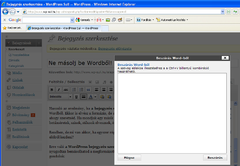The height and width of the screenshot is (166, 240).
Task: Collapse the Bejegyzések menu arrow
Action: coord(39,43)
